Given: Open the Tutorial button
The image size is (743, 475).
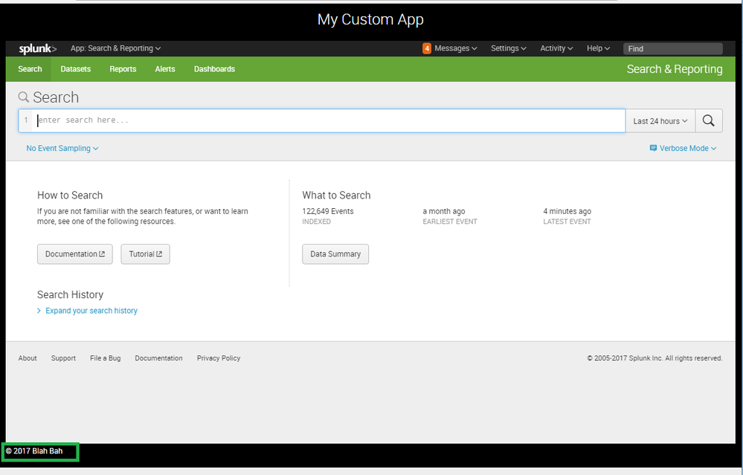Looking at the screenshot, I should 145,253.
